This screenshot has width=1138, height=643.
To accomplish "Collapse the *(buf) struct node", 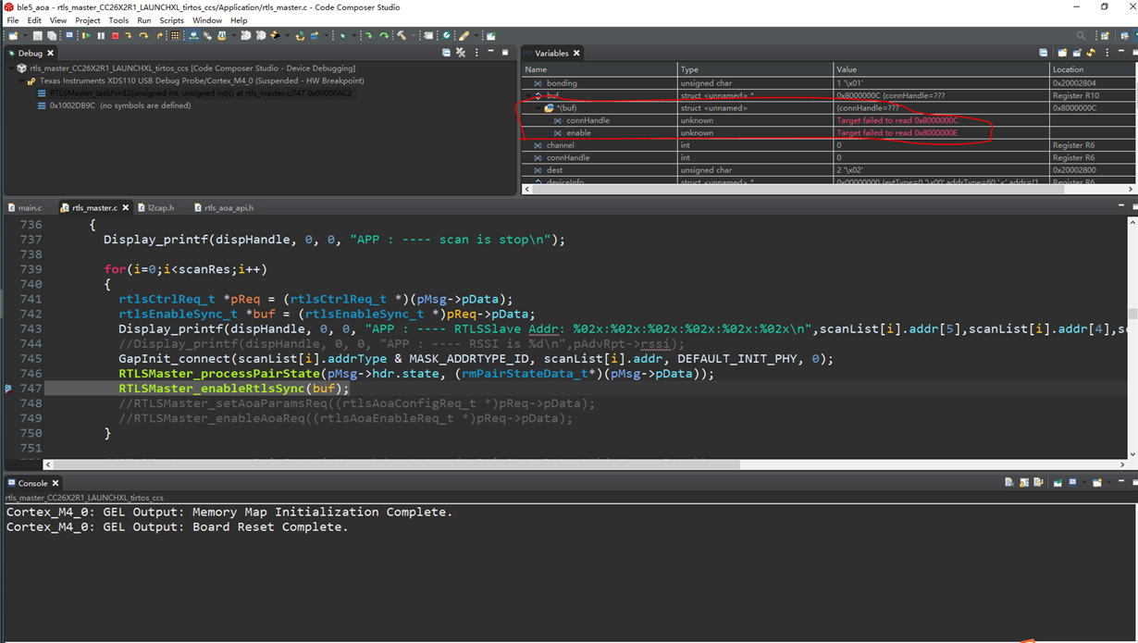I will point(539,108).
